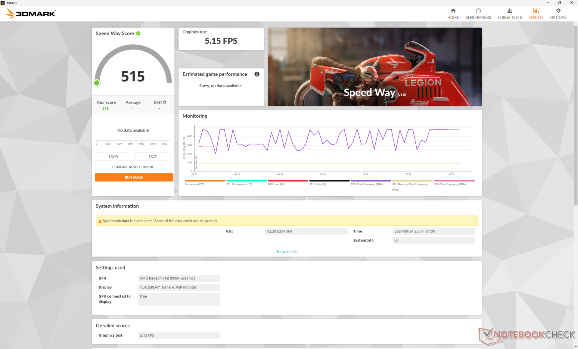Click the Graphics test 5.15 FPS card
The height and width of the screenshot is (349, 578).
pyautogui.click(x=221, y=39)
